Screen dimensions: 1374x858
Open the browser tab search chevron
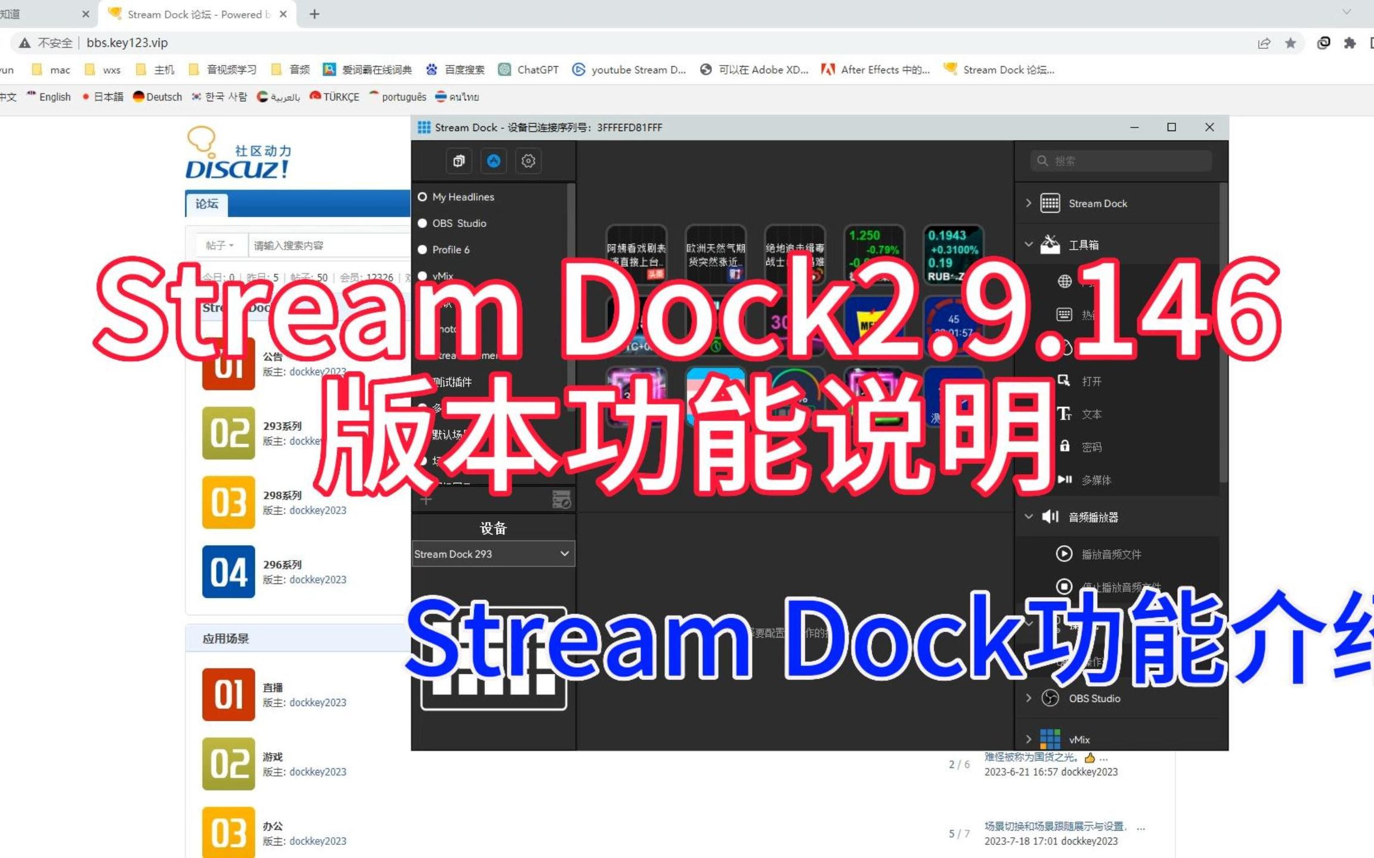pyautogui.click(x=1347, y=13)
